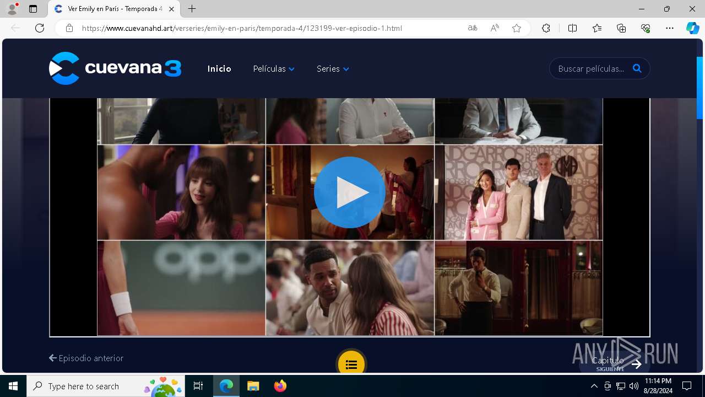Open the Favorites list
Viewport: 705px width, 397px height.
597,28
